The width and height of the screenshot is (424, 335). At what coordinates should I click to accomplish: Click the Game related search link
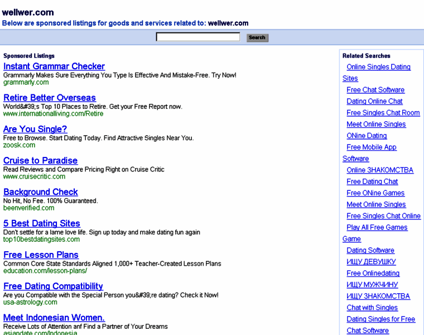(x=351, y=239)
